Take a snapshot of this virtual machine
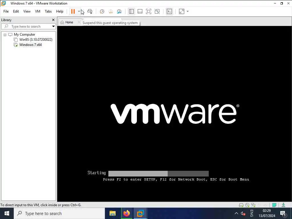This screenshot has height=219, width=292. click(x=102, y=11)
